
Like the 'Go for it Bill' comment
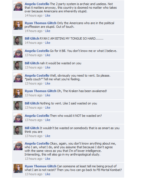coord(48,55)
